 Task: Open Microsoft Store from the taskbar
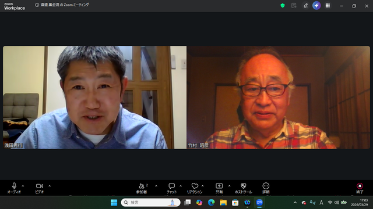pyautogui.click(x=235, y=203)
